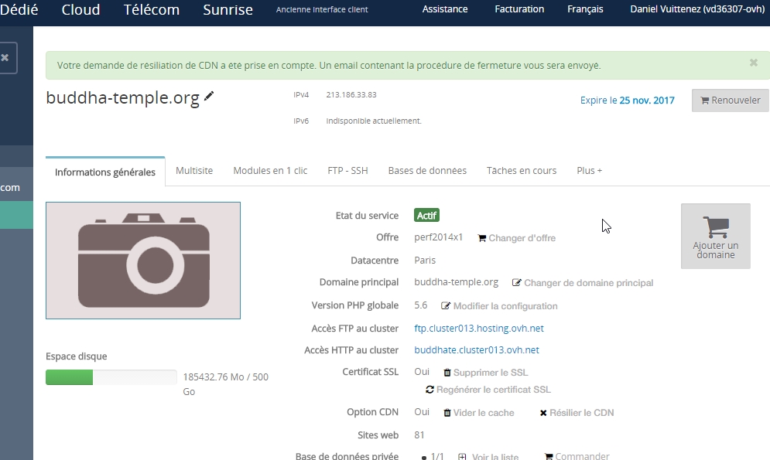Click the 185432.76 Mo / 500 Go text
770x460 pixels.
point(226,384)
